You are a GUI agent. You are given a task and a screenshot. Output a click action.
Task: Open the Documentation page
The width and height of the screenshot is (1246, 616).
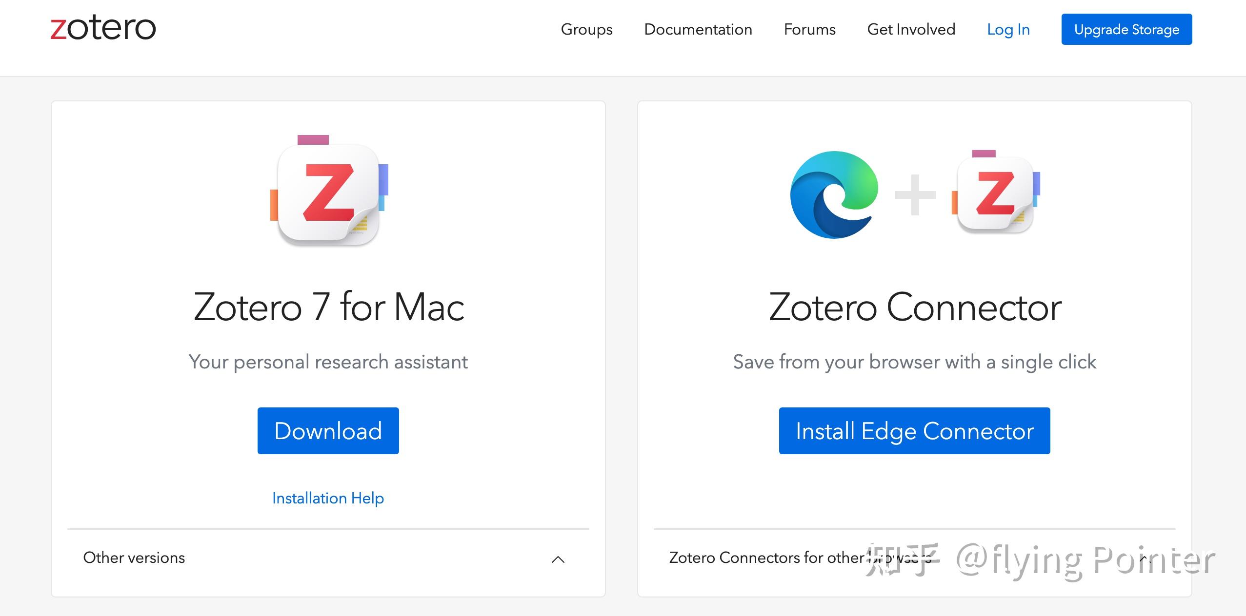point(698,29)
